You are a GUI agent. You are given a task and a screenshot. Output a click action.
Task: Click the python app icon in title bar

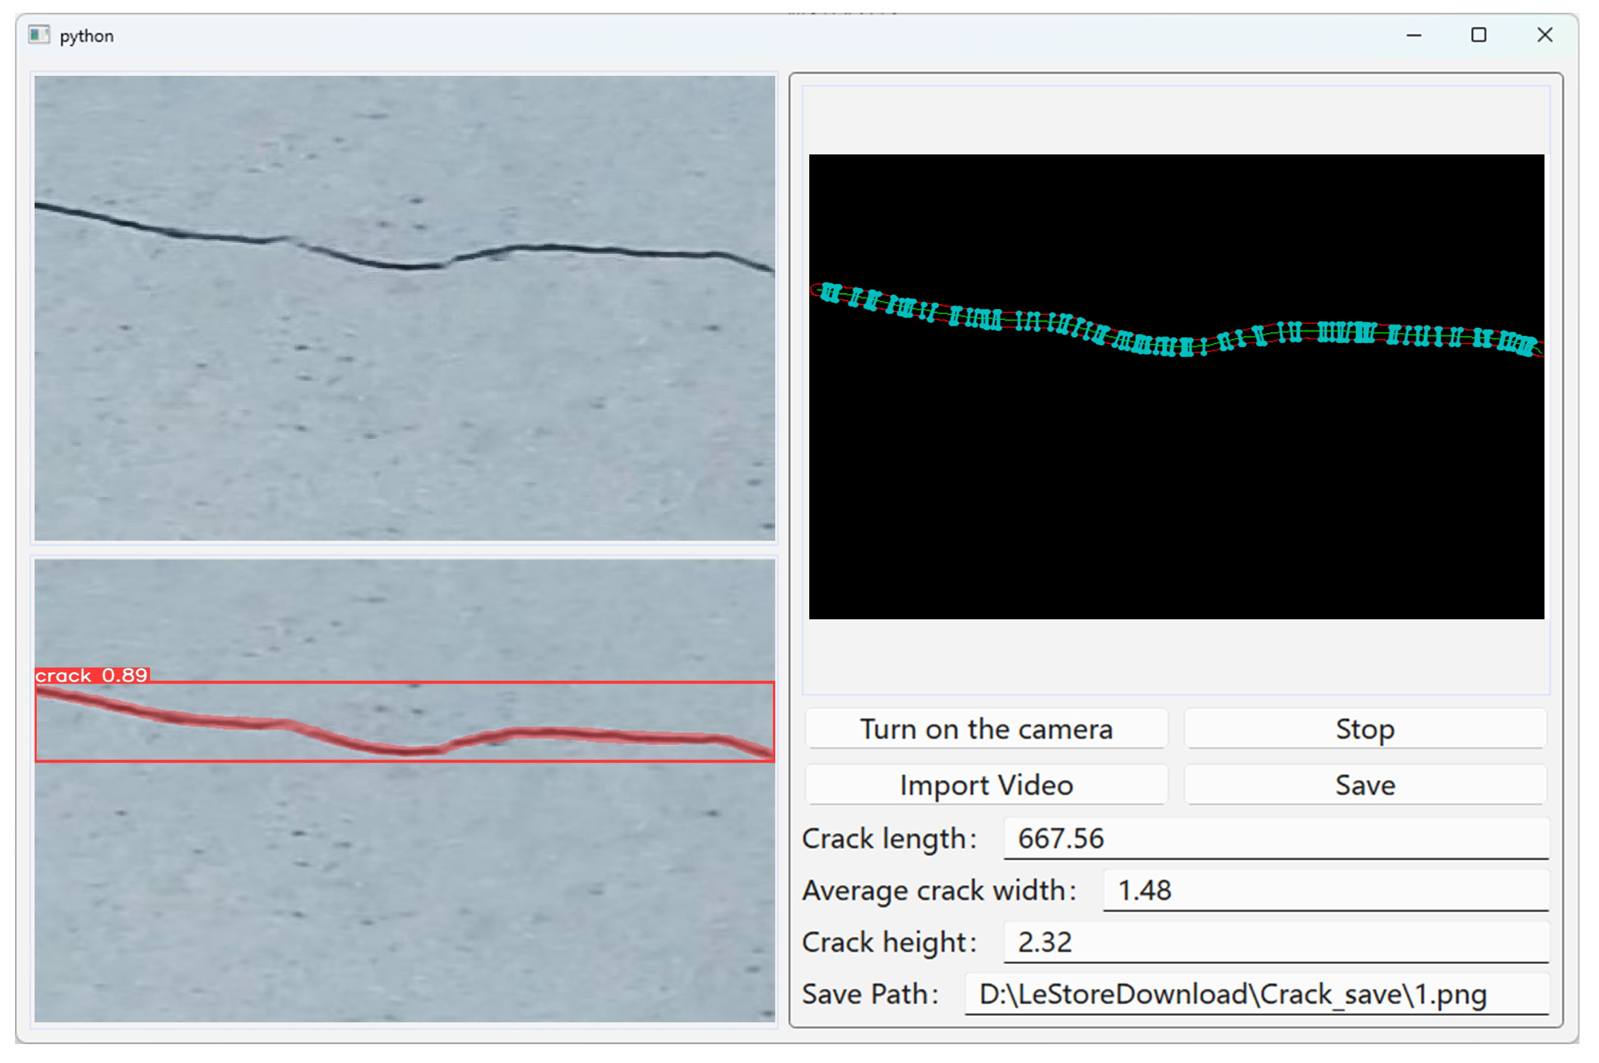(x=38, y=35)
